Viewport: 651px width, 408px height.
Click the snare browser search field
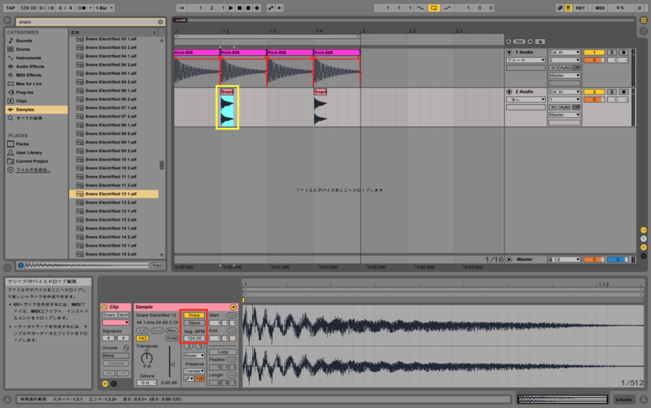87,22
